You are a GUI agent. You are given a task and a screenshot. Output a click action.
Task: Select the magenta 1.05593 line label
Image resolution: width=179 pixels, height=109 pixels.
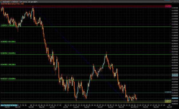(168, 7)
